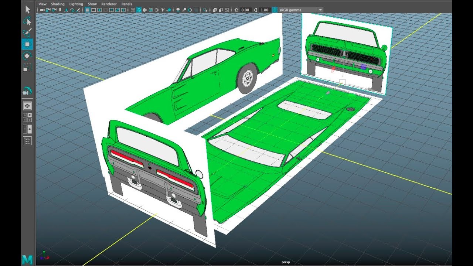Open the Show menu
The height and width of the screenshot is (266, 473).
[92, 4]
